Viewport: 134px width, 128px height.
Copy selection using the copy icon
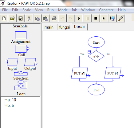pyautogui.click(x=37, y=18)
